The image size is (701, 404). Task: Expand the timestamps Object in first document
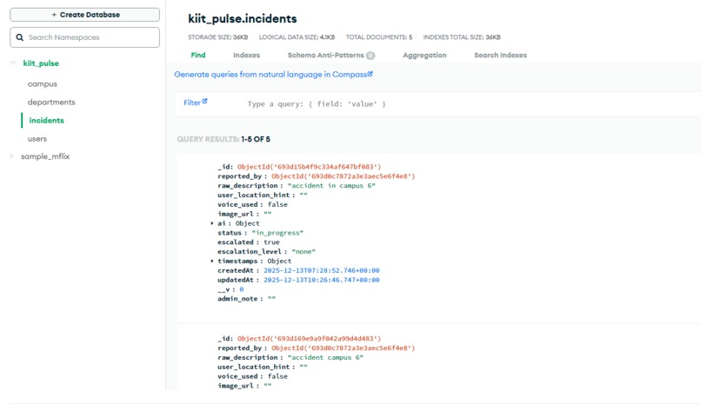click(x=212, y=261)
